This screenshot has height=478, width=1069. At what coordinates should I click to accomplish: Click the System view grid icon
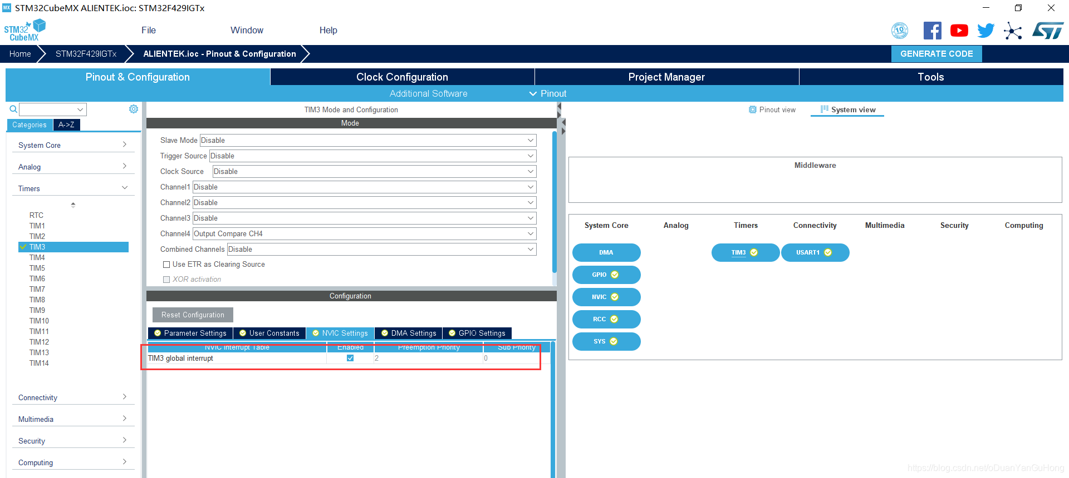coord(825,109)
